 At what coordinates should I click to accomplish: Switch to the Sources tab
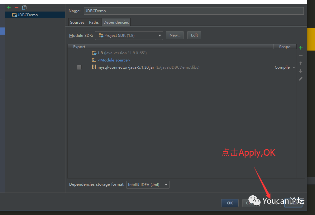77,22
